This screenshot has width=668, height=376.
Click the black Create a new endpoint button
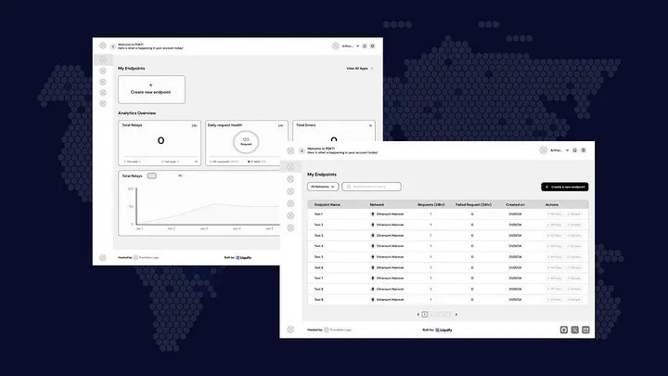[x=564, y=187]
